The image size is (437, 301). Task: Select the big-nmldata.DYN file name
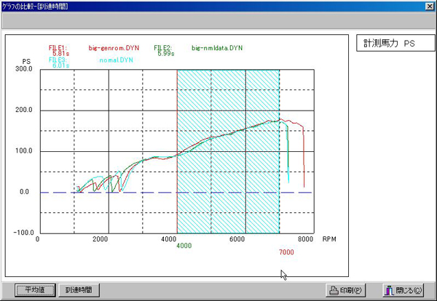click(216, 49)
